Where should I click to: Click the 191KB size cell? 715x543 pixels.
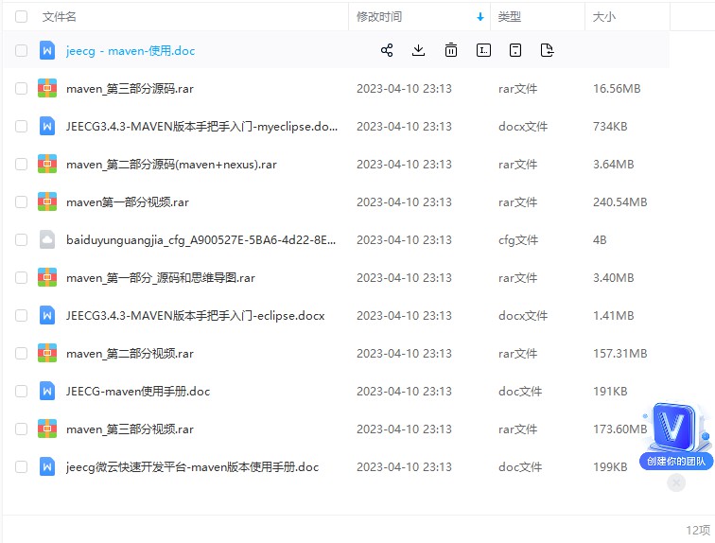(610, 392)
